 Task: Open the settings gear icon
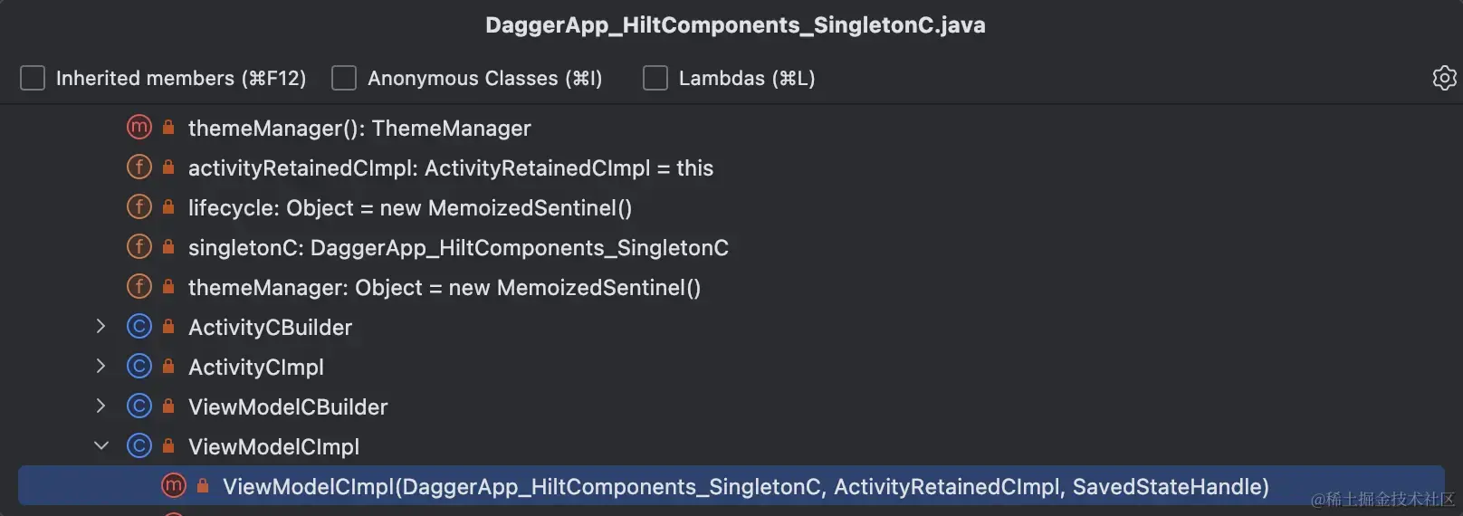pos(1444,78)
